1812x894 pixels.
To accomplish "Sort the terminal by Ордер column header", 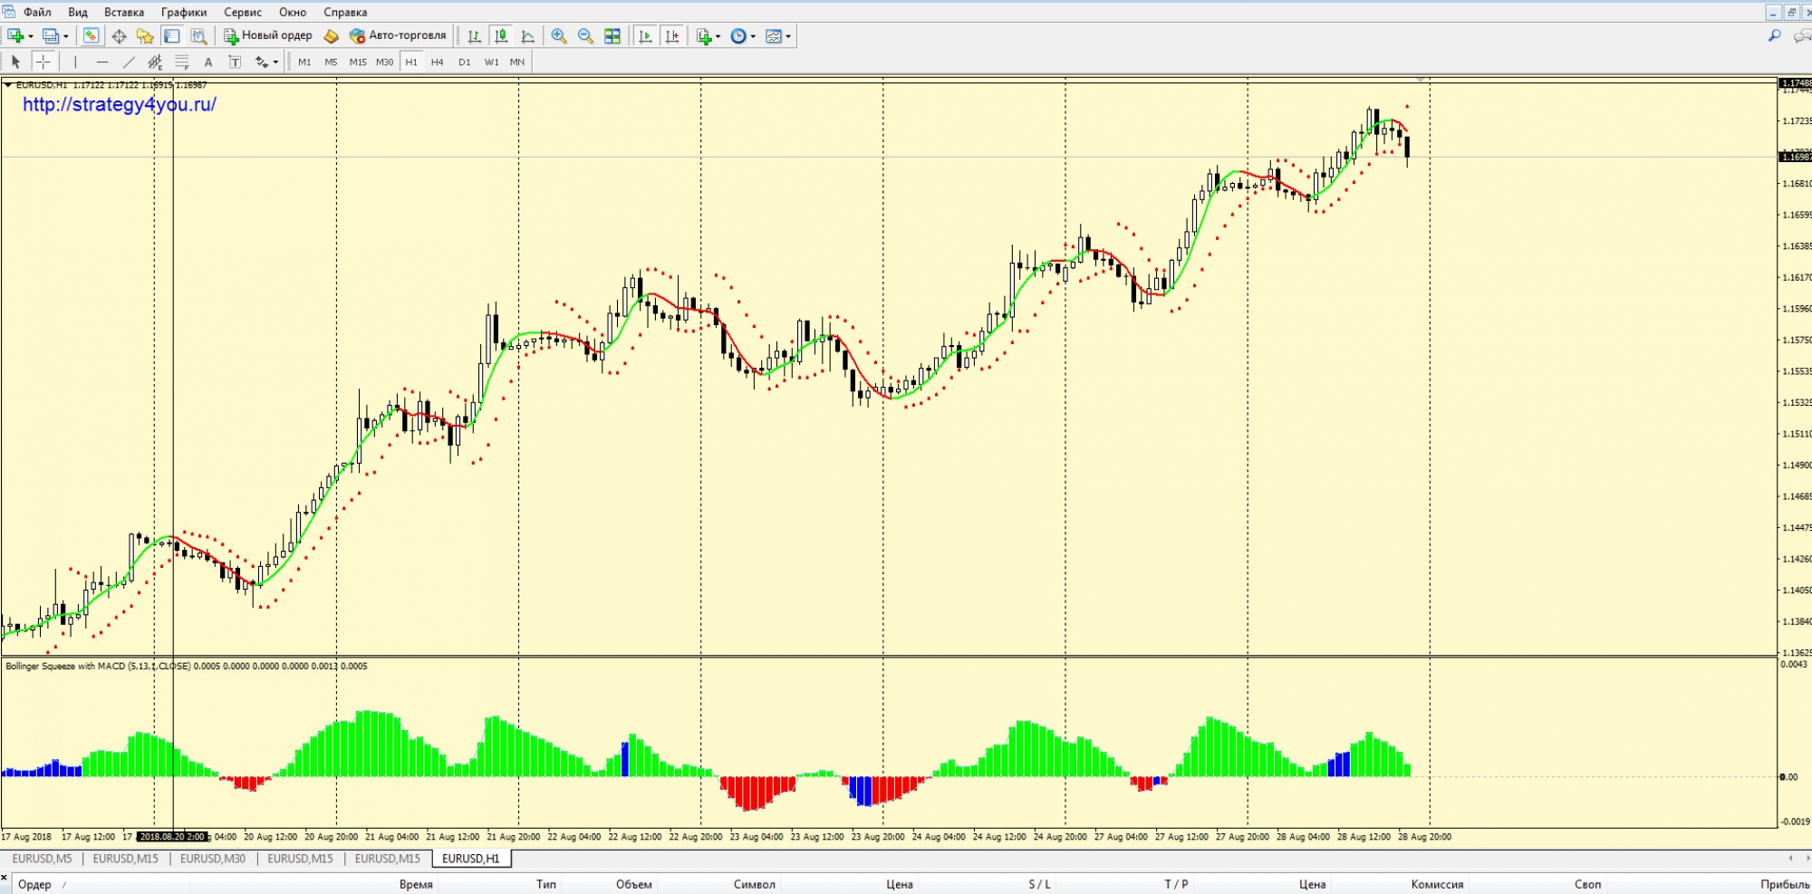I will [34, 884].
